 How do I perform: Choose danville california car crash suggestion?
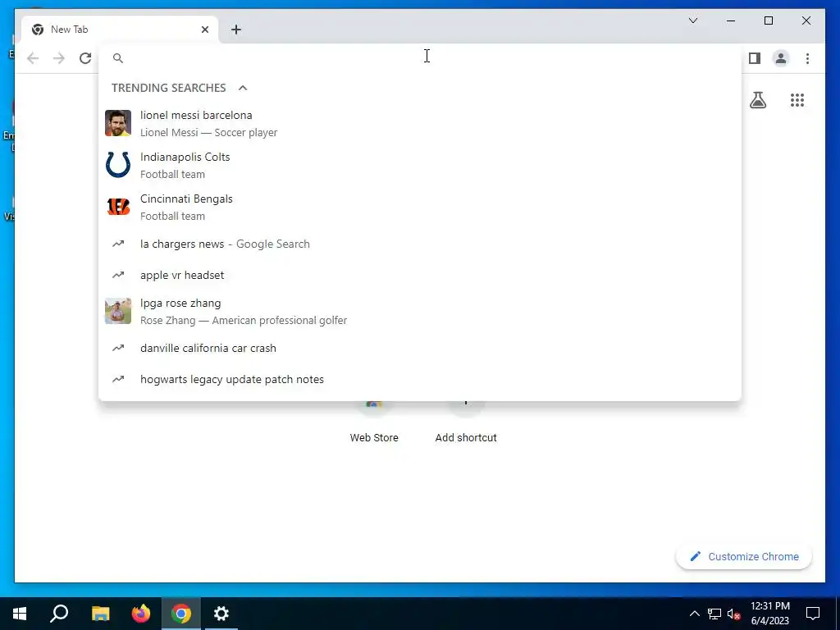coord(420,348)
